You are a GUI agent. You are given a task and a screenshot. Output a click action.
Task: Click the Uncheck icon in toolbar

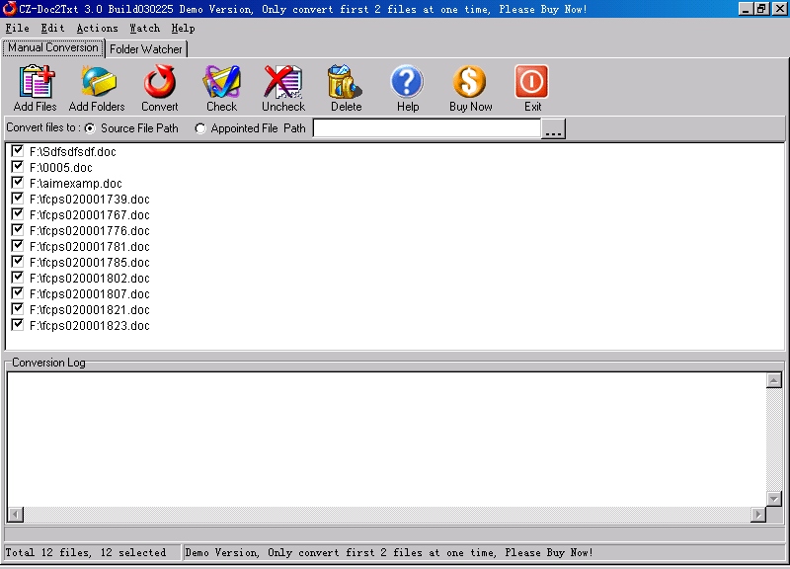coord(283,83)
